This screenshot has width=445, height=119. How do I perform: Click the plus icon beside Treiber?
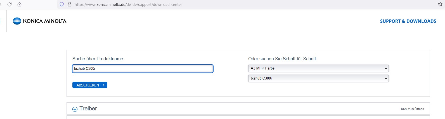(75, 109)
